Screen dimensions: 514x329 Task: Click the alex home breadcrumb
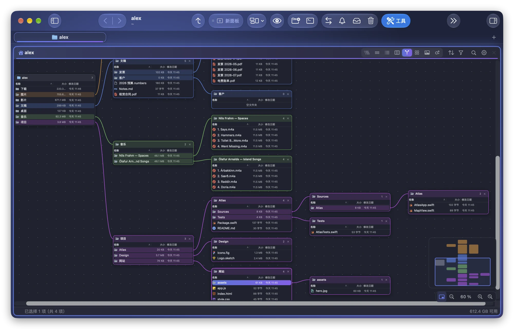26,53
